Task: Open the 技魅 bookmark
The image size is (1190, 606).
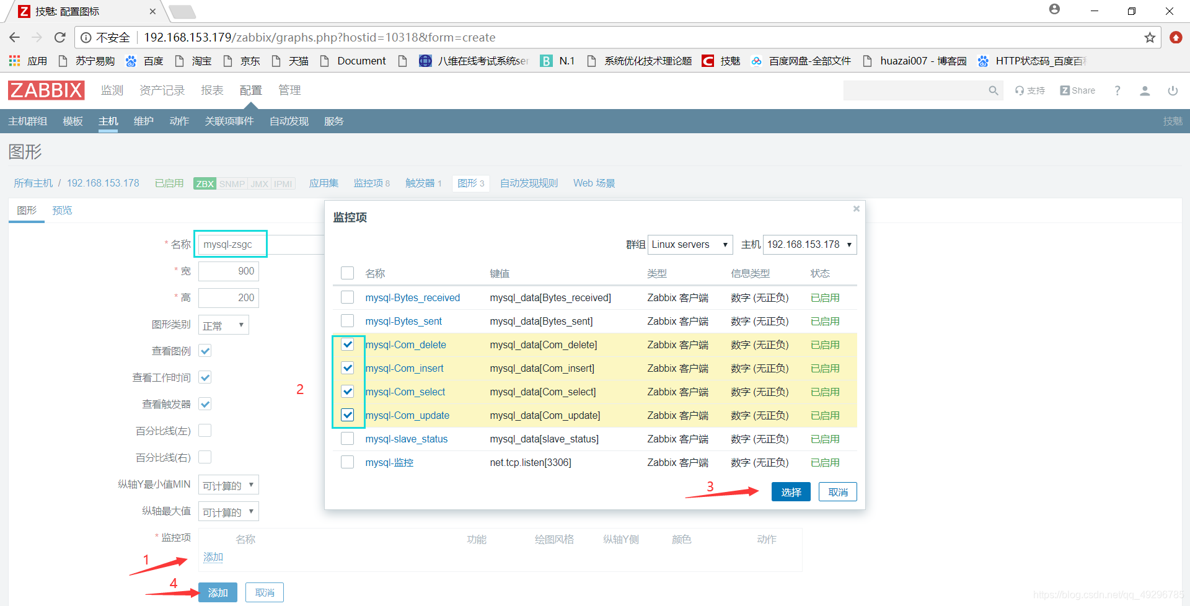Action: point(721,61)
